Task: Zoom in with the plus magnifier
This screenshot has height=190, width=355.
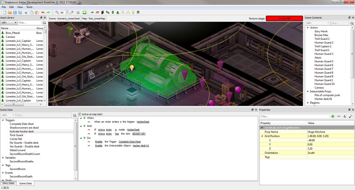Action: [x=72, y=12]
